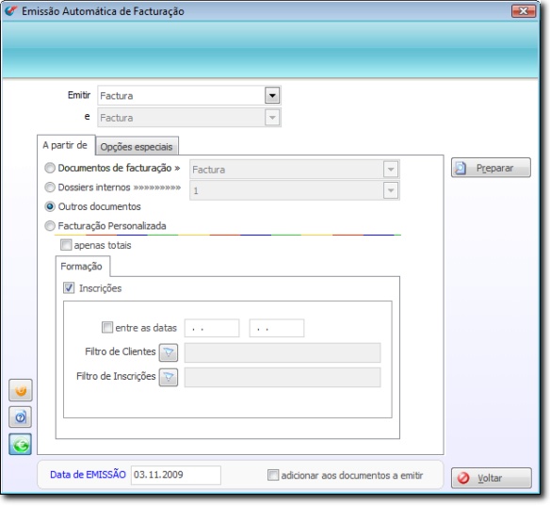Open the help question mark icon
550x506 pixels.
(21, 417)
